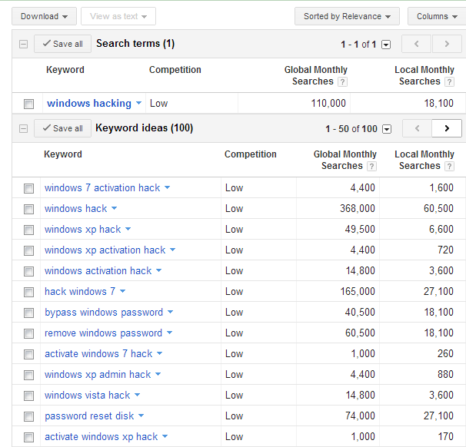
Task: Click Low competition for windows hacking
Action: click(158, 103)
